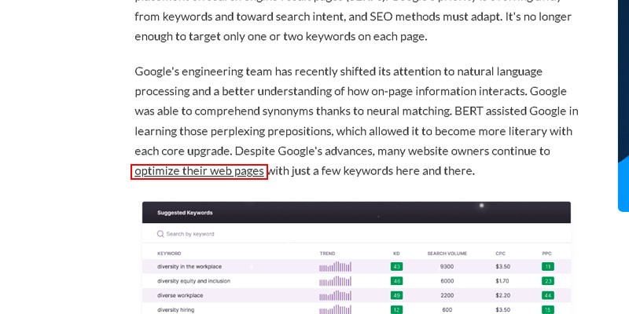Click the TREND column header
Viewport: 629px width, 314px height.
[327, 254]
